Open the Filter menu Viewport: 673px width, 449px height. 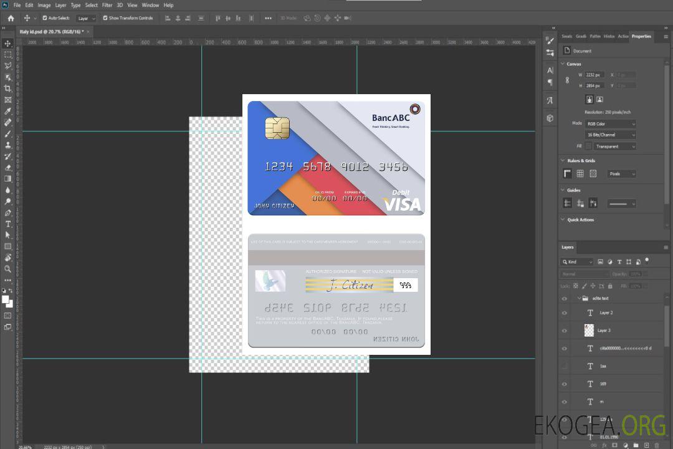(x=107, y=5)
